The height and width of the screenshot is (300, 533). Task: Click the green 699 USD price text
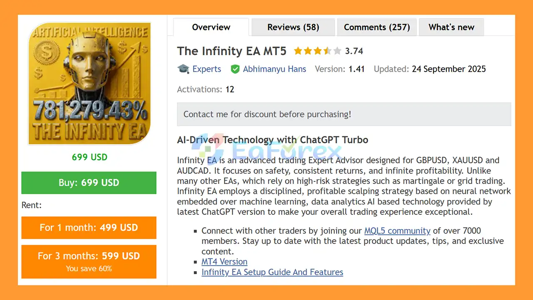point(90,157)
